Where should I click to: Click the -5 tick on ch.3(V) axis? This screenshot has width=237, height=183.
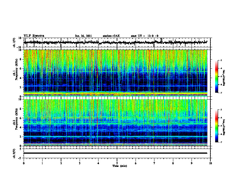pos(20,158)
